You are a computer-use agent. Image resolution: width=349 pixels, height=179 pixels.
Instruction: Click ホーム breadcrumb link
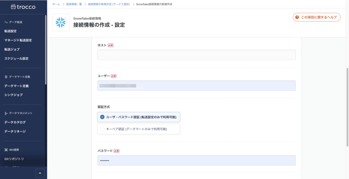pyautogui.click(x=56, y=4)
